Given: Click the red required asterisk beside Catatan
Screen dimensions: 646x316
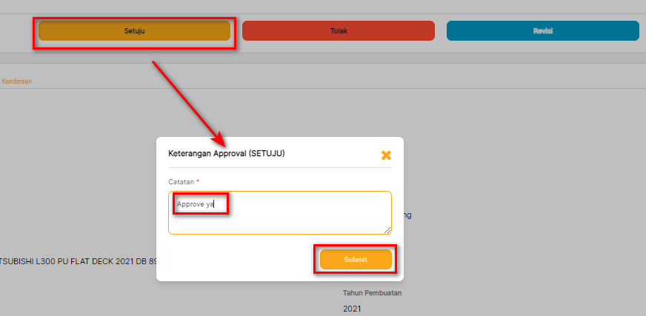Looking at the screenshot, I should [198, 181].
